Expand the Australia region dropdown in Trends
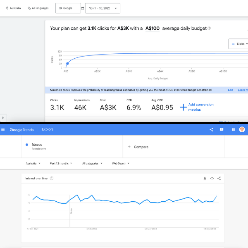Viewport: 248px width, 248px height. tap(33, 163)
